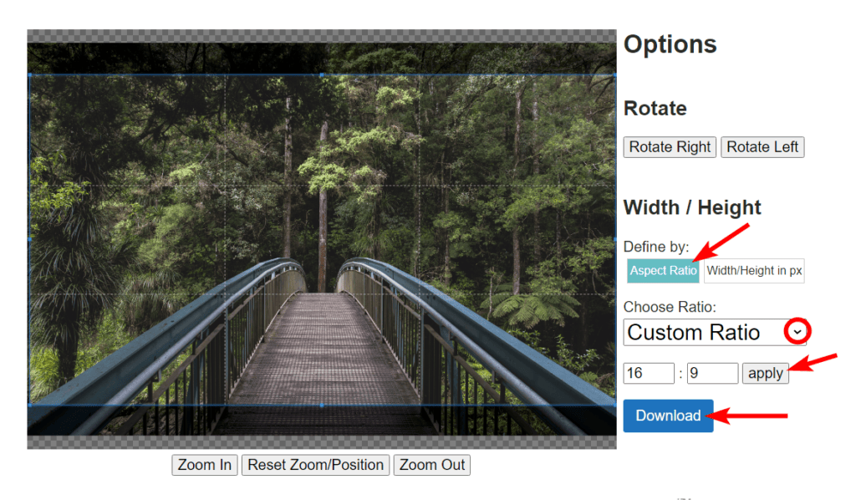
Task: Click the bottom-center crop handle
Action: point(322,406)
